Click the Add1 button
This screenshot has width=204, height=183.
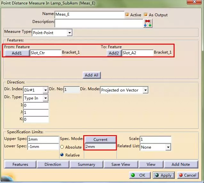(x=17, y=53)
